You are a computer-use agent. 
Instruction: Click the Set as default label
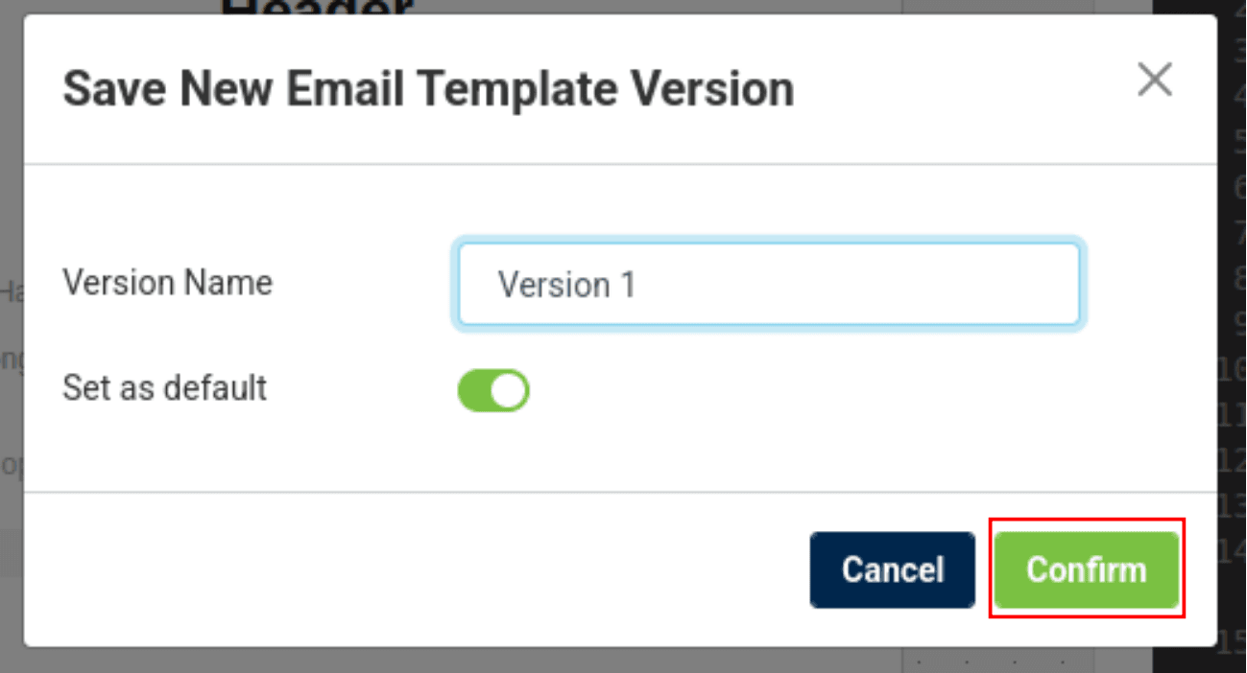pyautogui.click(x=164, y=388)
